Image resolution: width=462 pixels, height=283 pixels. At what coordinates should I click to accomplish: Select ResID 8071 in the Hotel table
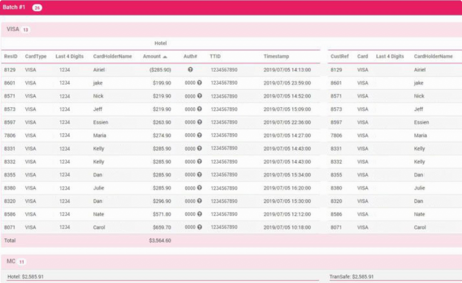10,227
